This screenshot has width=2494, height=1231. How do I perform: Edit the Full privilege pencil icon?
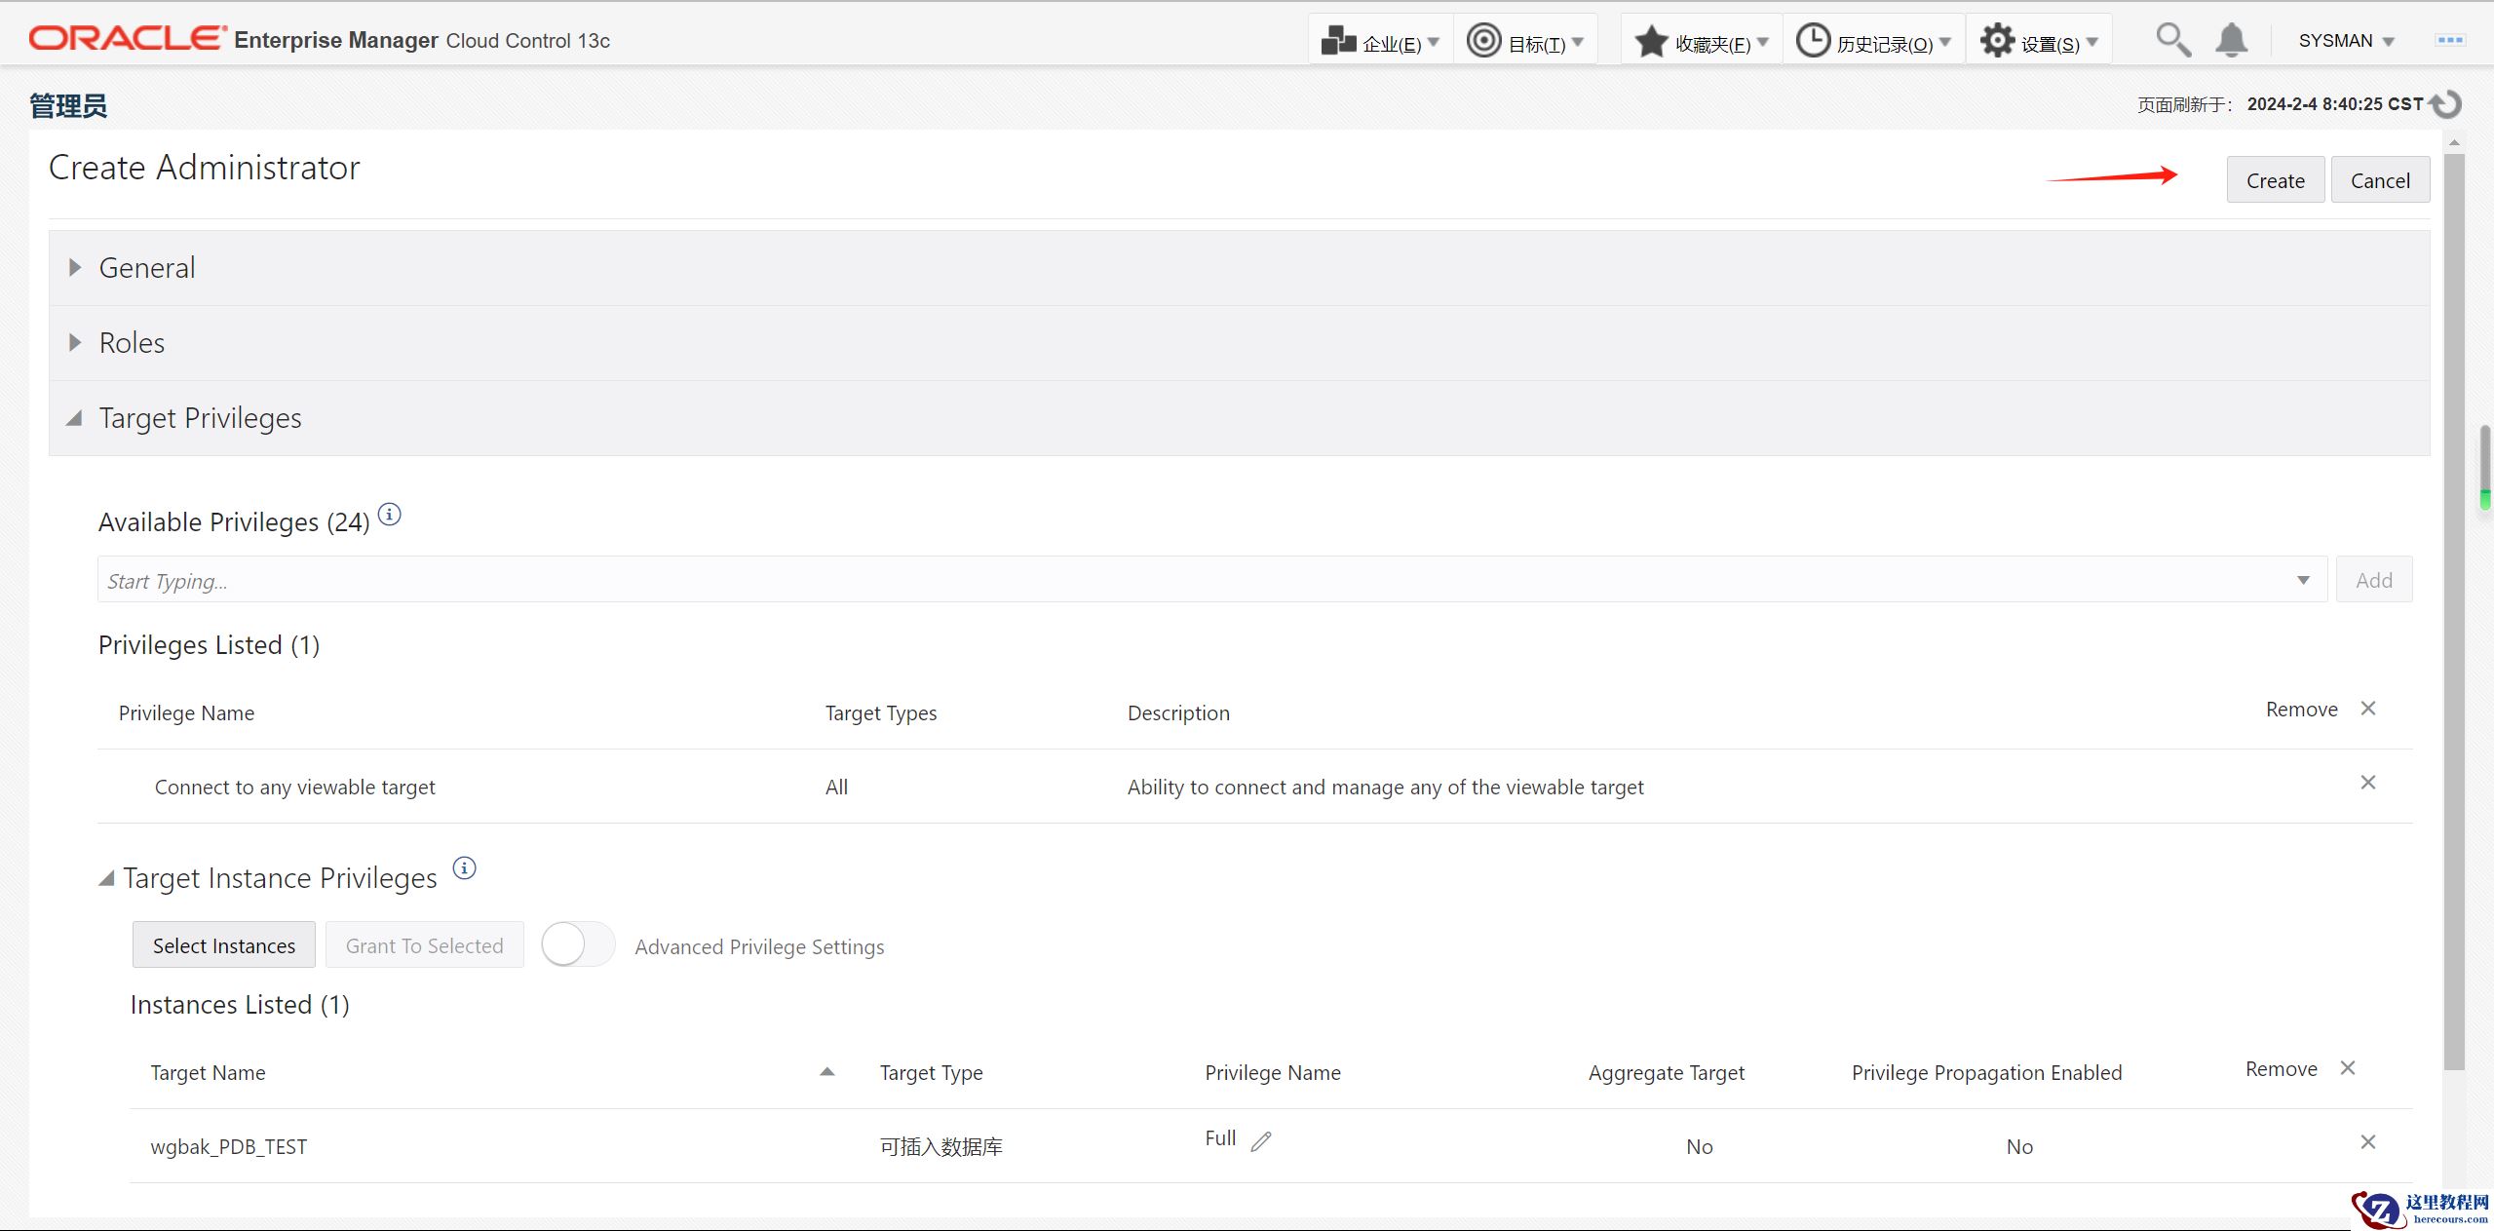click(x=1261, y=1140)
